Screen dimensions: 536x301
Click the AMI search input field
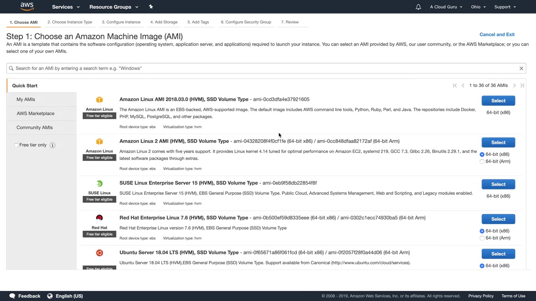pyautogui.click(x=266, y=68)
